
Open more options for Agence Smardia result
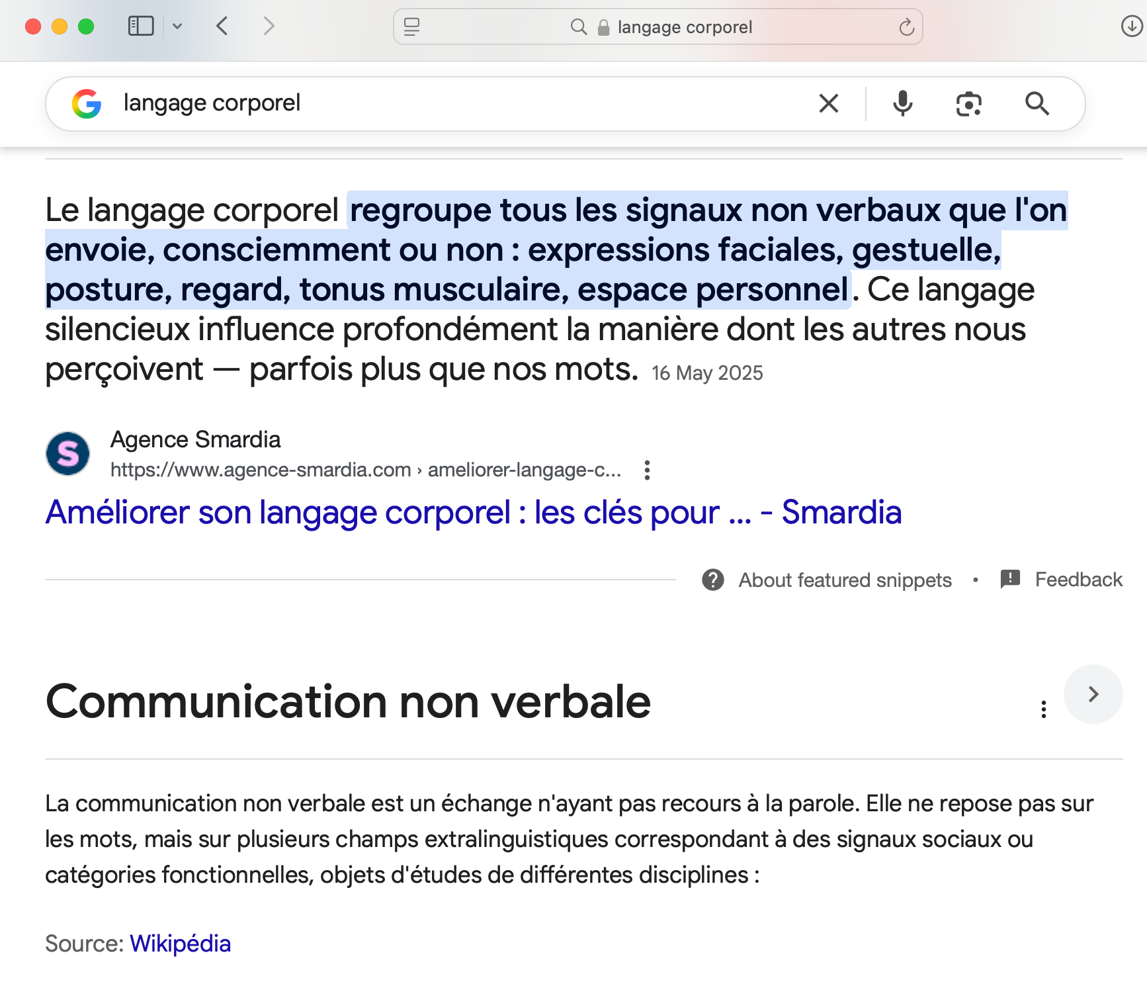(647, 470)
